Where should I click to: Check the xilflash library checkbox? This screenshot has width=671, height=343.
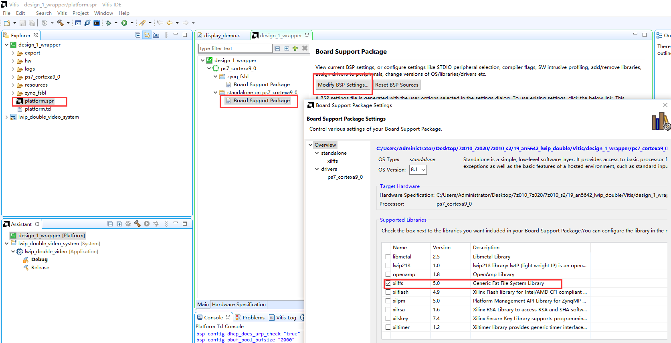pyautogui.click(x=388, y=292)
